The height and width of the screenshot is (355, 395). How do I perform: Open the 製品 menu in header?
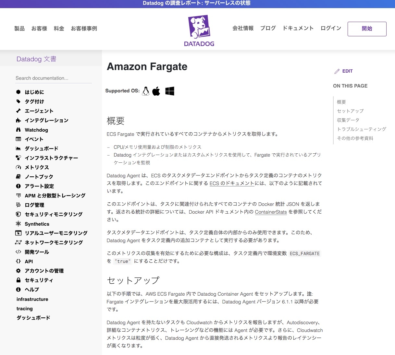[x=19, y=29]
